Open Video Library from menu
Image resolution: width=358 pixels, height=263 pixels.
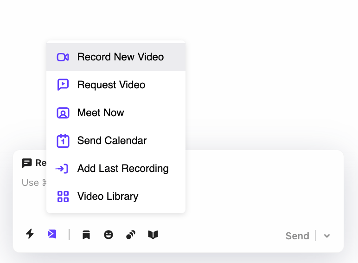pyautogui.click(x=116, y=197)
